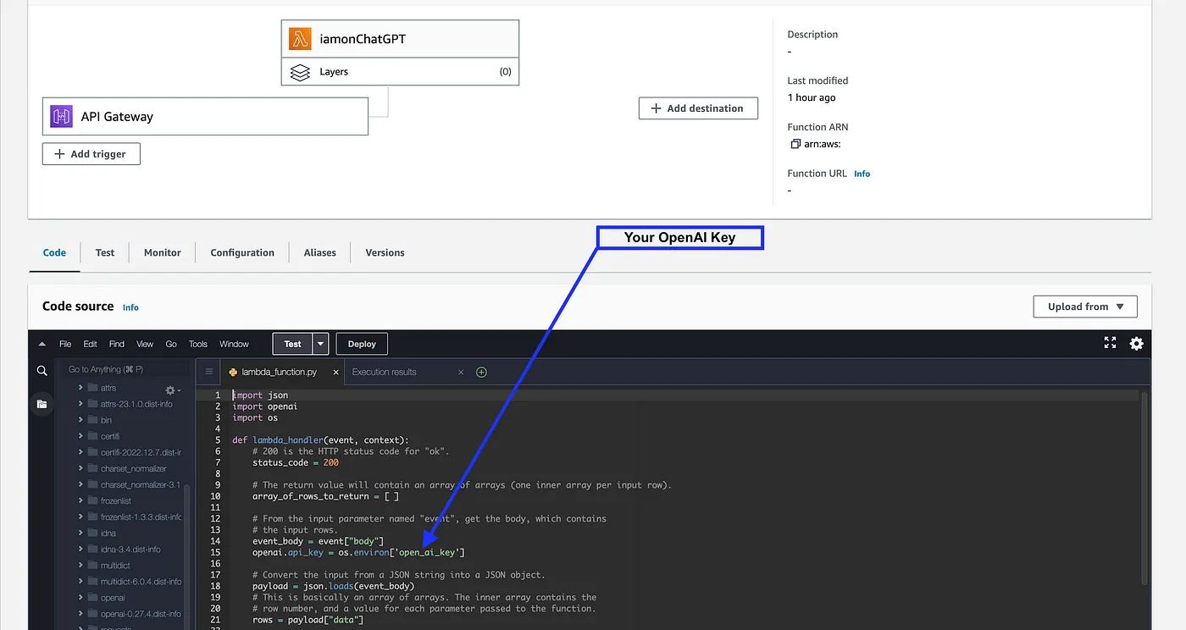Open new tab with green plus icon
Screen dimensions: 1186x630
coord(481,372)
